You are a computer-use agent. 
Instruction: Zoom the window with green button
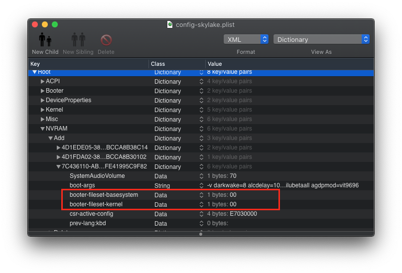pyautogui.click(x=55, y=24)
